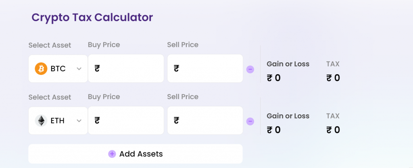Select the BTC Gain or Loss value
Viewport: 413px width, 168px height.
point(274,78)
